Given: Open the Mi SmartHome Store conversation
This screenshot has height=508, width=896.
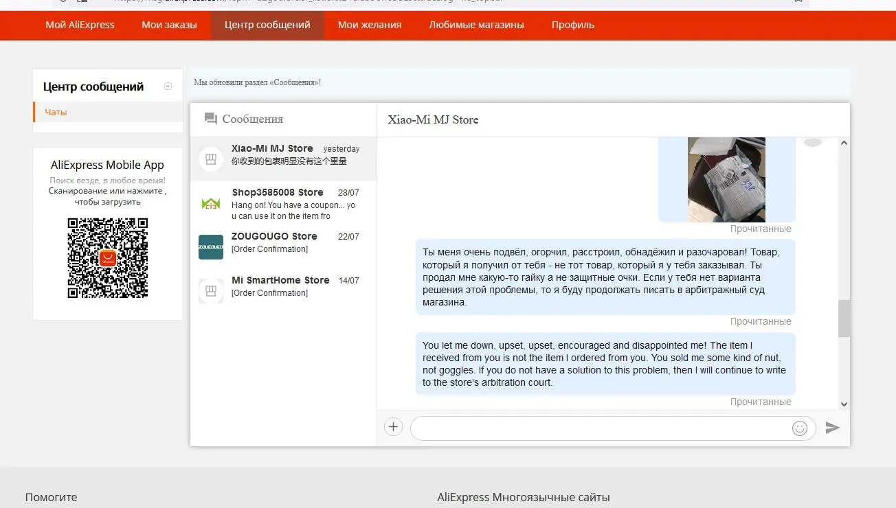Looking at the screenshot, I should coord(283,291).
